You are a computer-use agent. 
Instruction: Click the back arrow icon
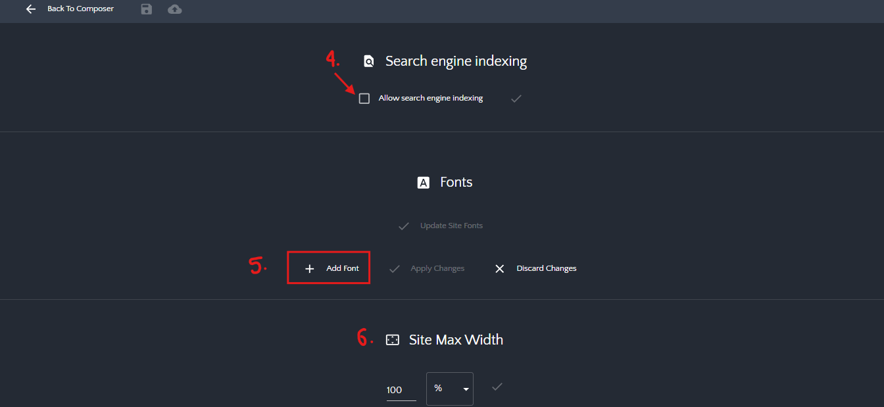(30, 9)
